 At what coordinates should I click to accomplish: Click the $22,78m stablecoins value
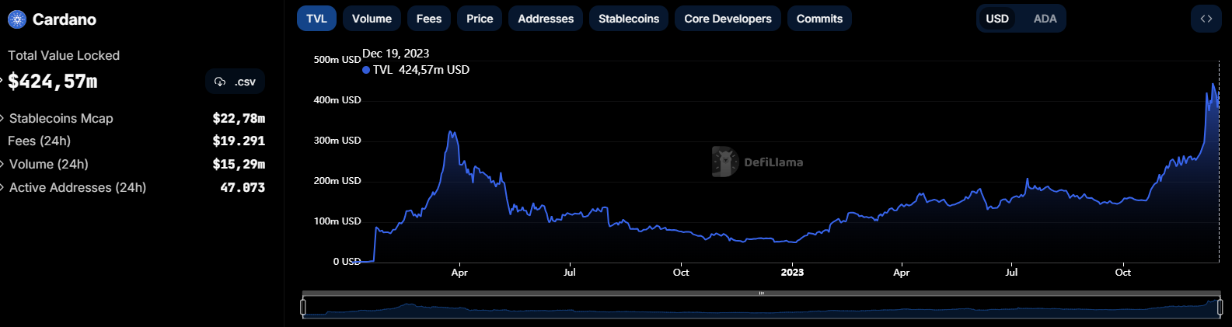click(239, 119)
